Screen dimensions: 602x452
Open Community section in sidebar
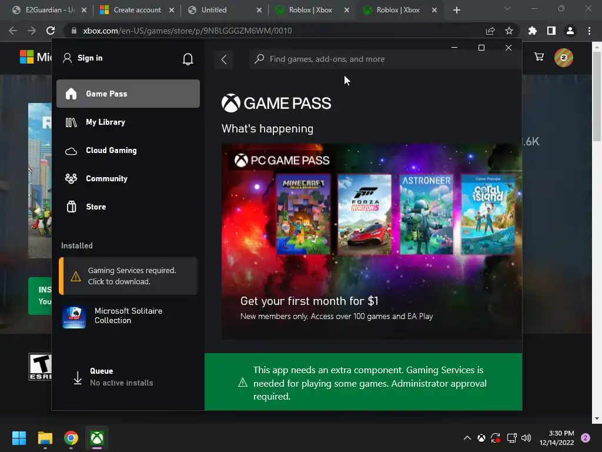128,178
